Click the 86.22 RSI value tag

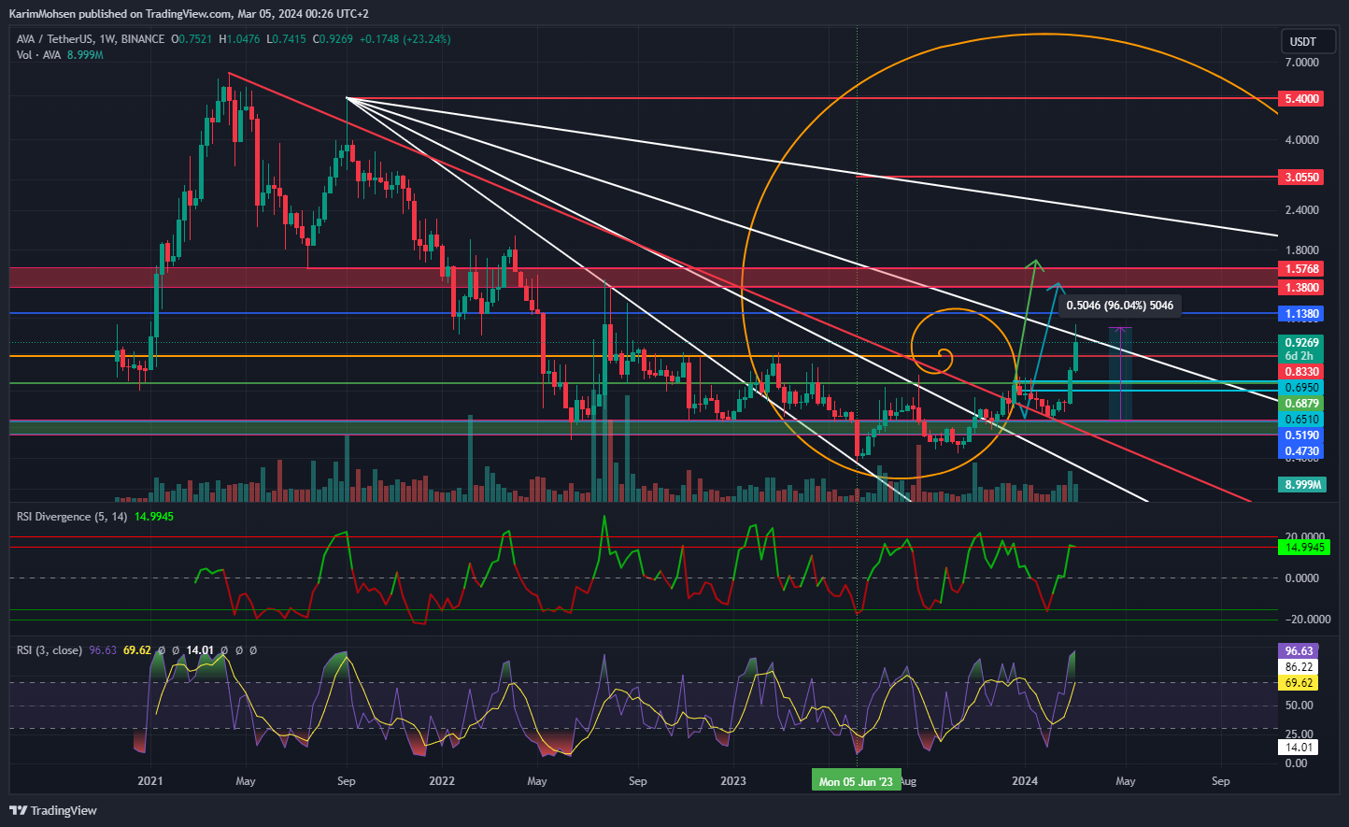(x=1299, y=667)
